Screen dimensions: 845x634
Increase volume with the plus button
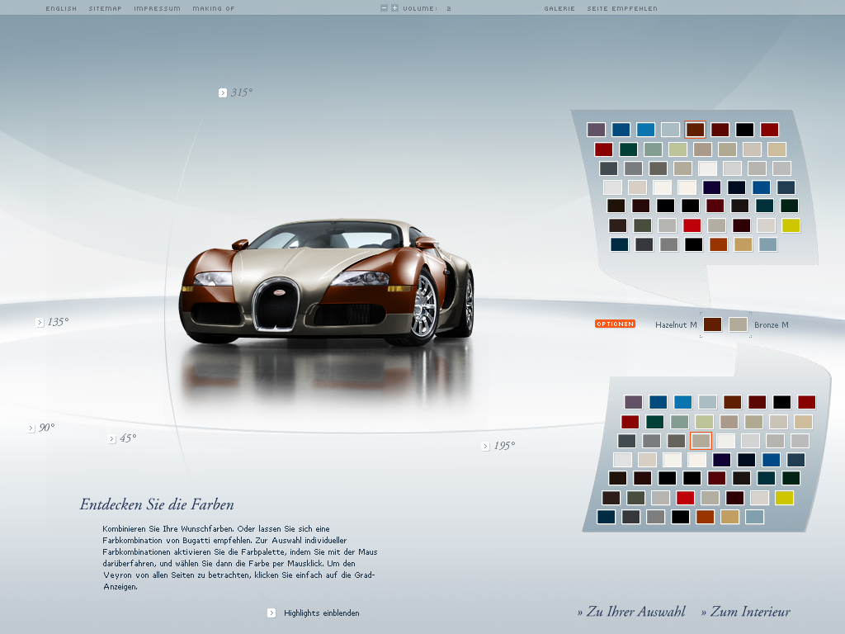pyautogui.click(x=394, y=8)
